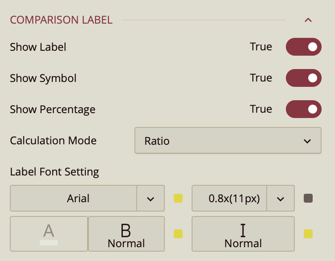Click gray indicator beside font size selector

coord(308,198)
